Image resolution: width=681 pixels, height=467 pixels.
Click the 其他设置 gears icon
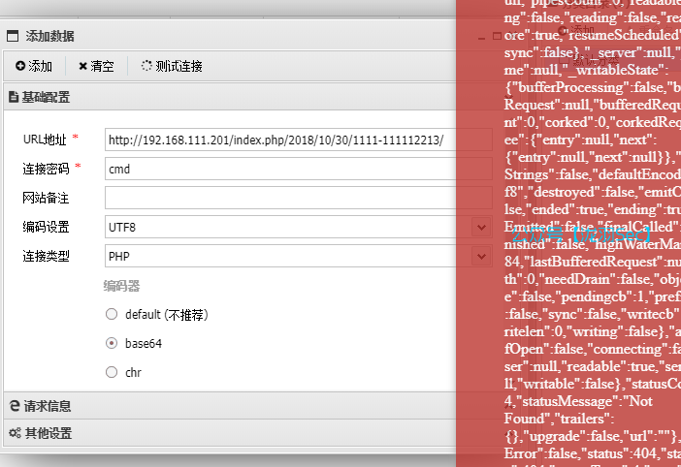point(15,433)
